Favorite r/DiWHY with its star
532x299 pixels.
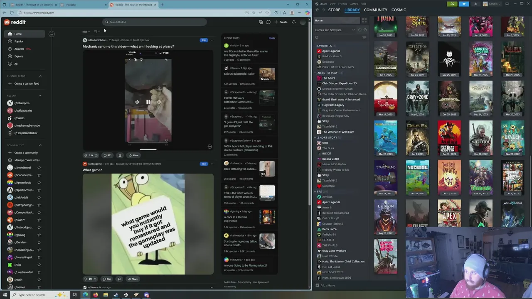point(39,220)
